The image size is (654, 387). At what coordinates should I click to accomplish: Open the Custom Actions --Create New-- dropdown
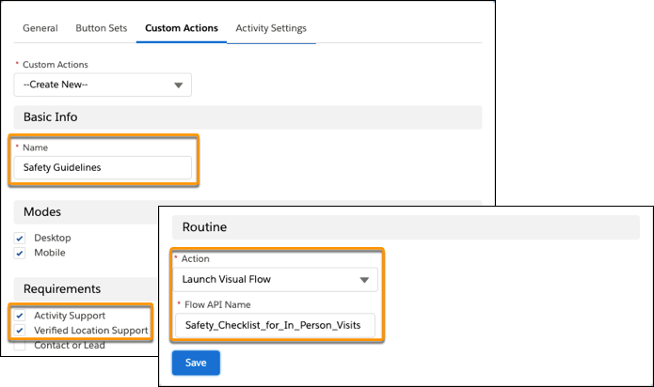103,85
